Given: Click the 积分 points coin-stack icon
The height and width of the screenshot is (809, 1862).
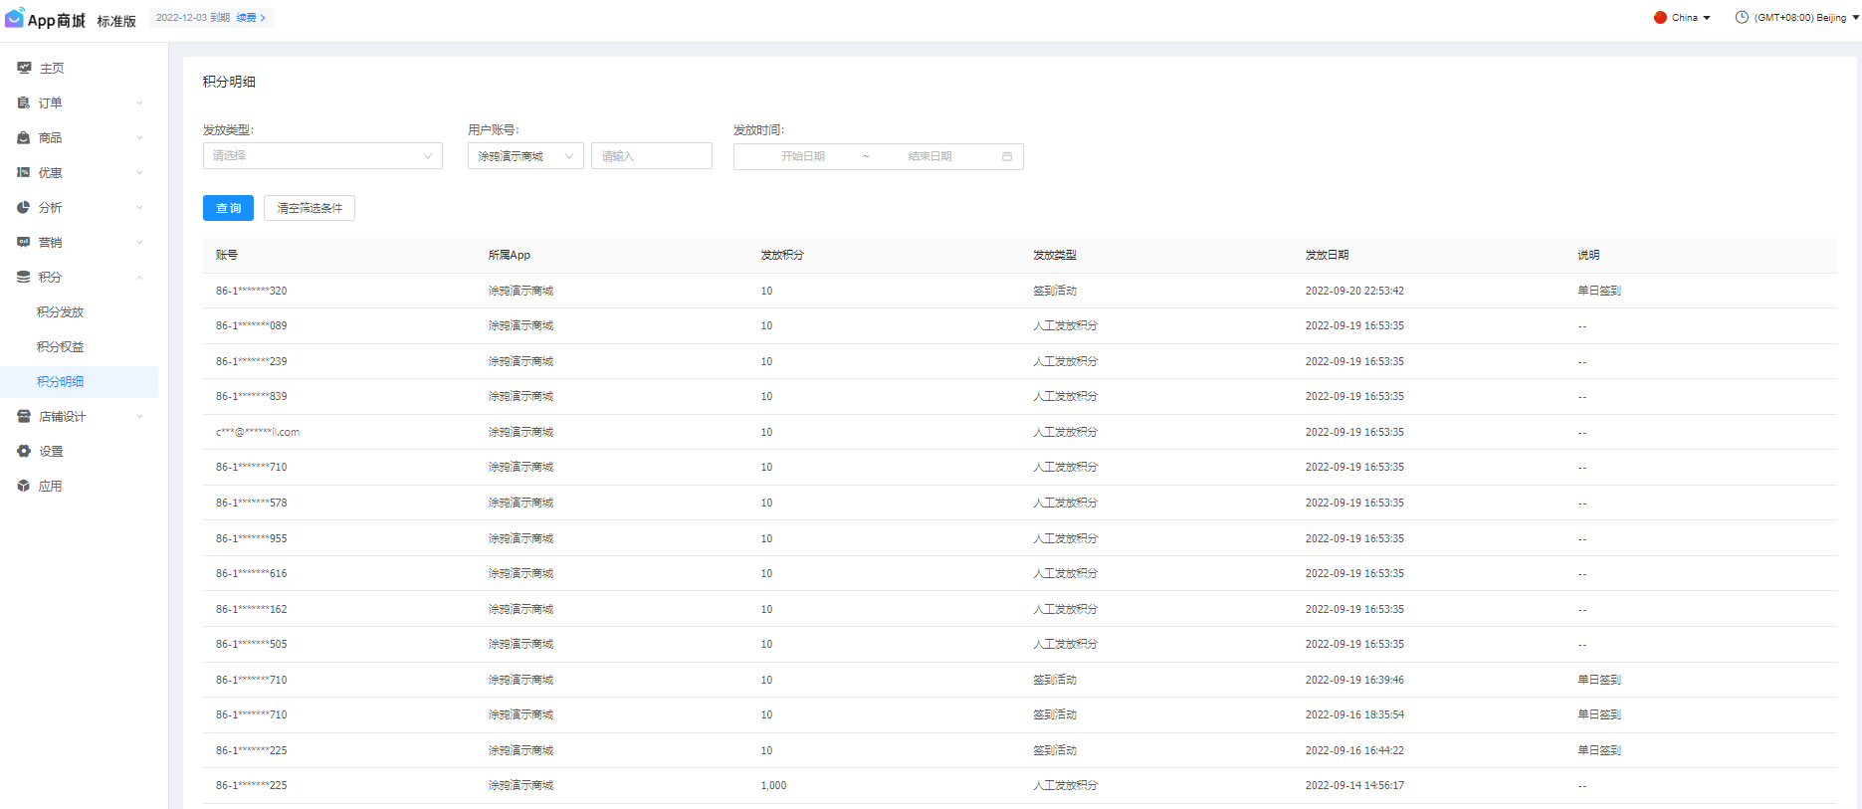Looking at the screenshot, I should (24, 277).
